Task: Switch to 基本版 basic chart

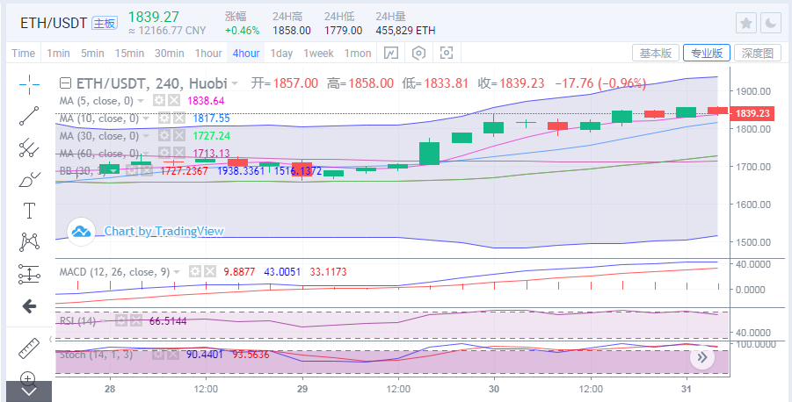Action: [x=656, y=53]
